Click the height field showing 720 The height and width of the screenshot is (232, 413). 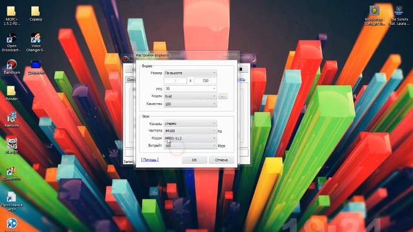point(205,81)
